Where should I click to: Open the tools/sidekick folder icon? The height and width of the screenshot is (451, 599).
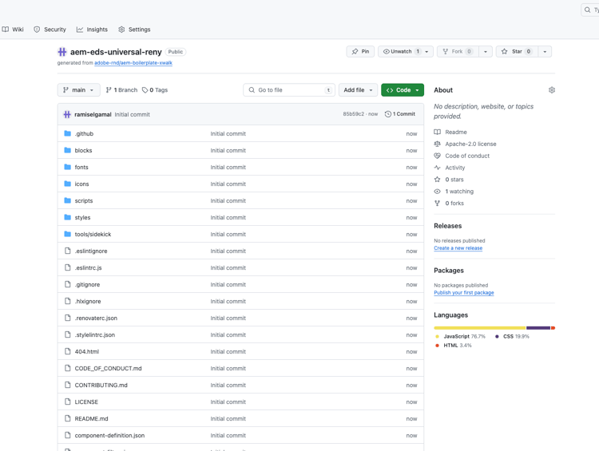coord(68,234)
